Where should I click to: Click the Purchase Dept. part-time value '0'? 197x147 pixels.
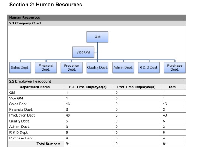click(117, 138)
